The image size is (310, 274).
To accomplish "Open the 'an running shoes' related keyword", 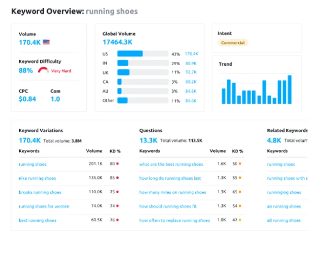I will [x=284, y=206].
